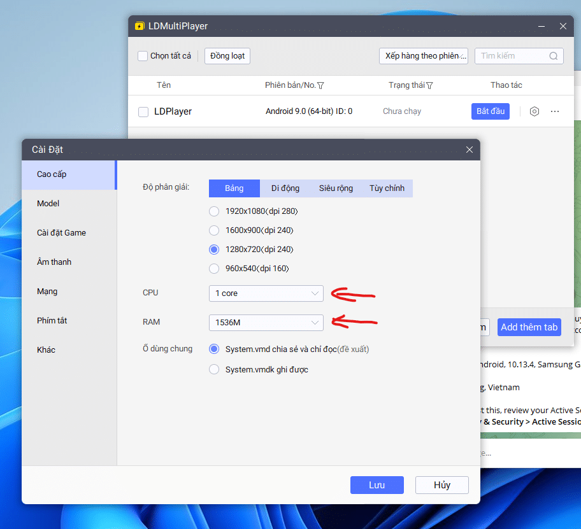Open the Âm thanh settings section
Image resolution: width=581 pixels, height=529 pixels.
click(69, 262)
